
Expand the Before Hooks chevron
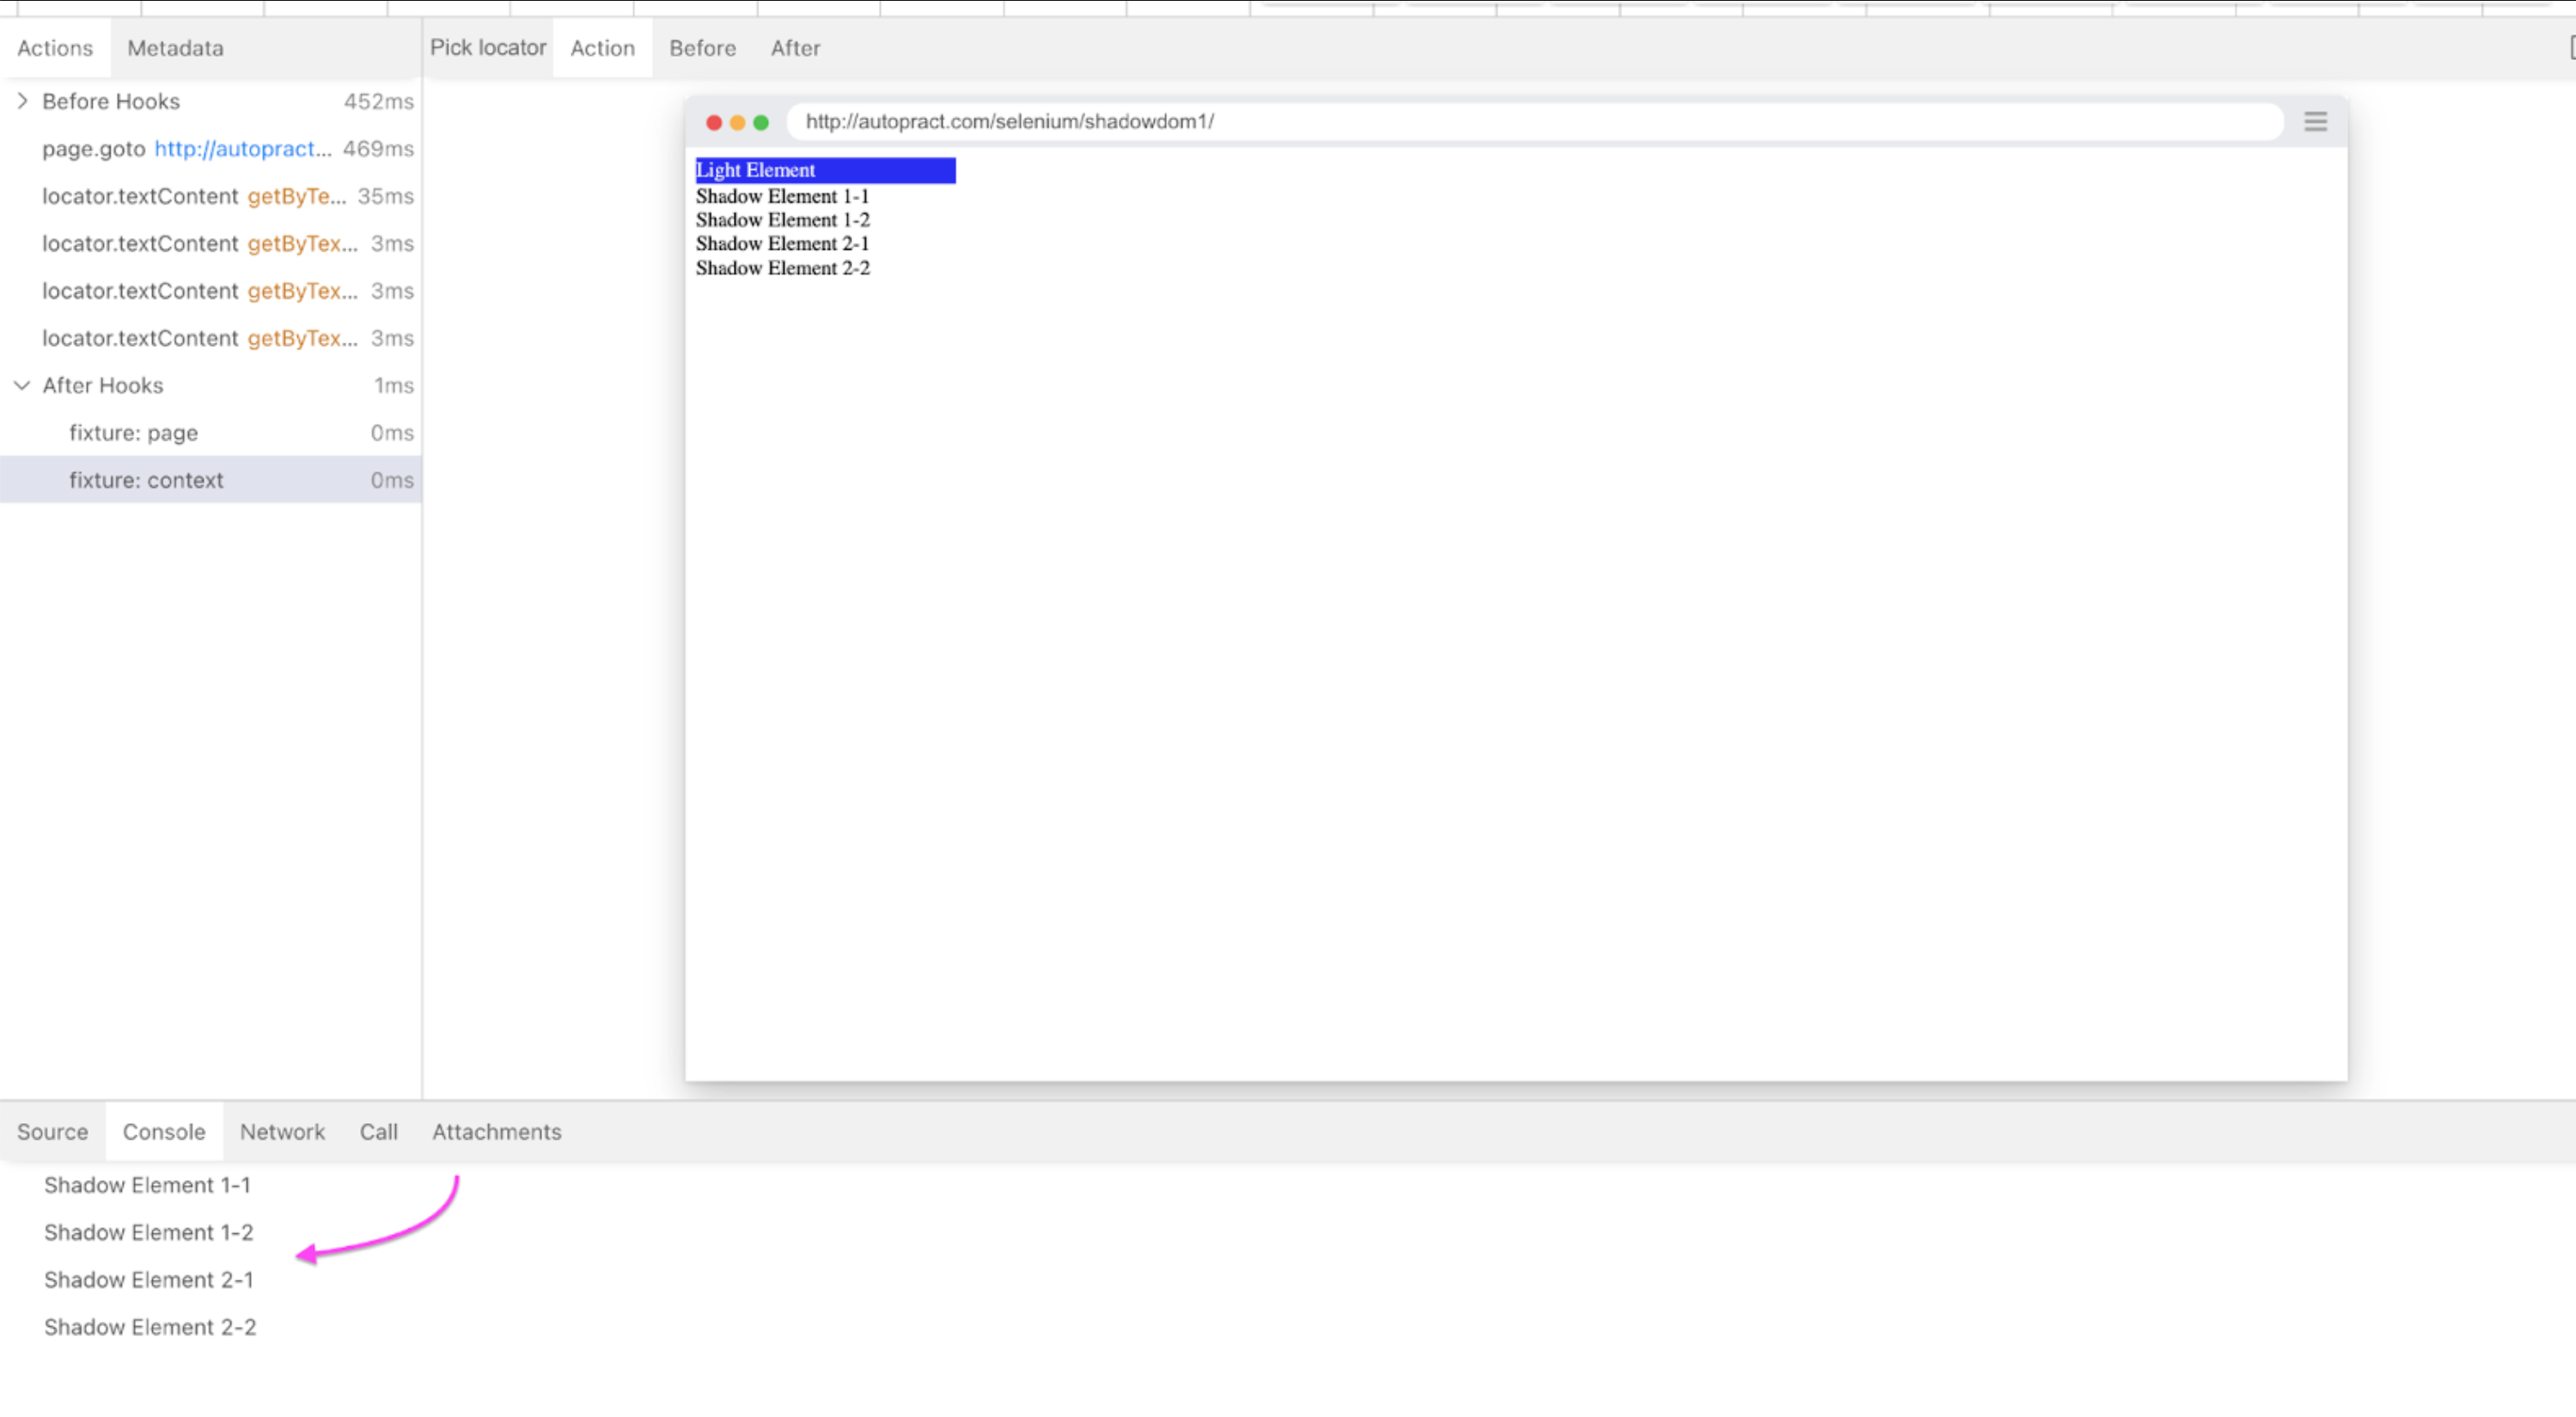tap(22, 101)
